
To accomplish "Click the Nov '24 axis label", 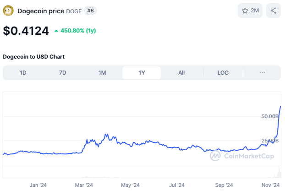I will point(270,185).
